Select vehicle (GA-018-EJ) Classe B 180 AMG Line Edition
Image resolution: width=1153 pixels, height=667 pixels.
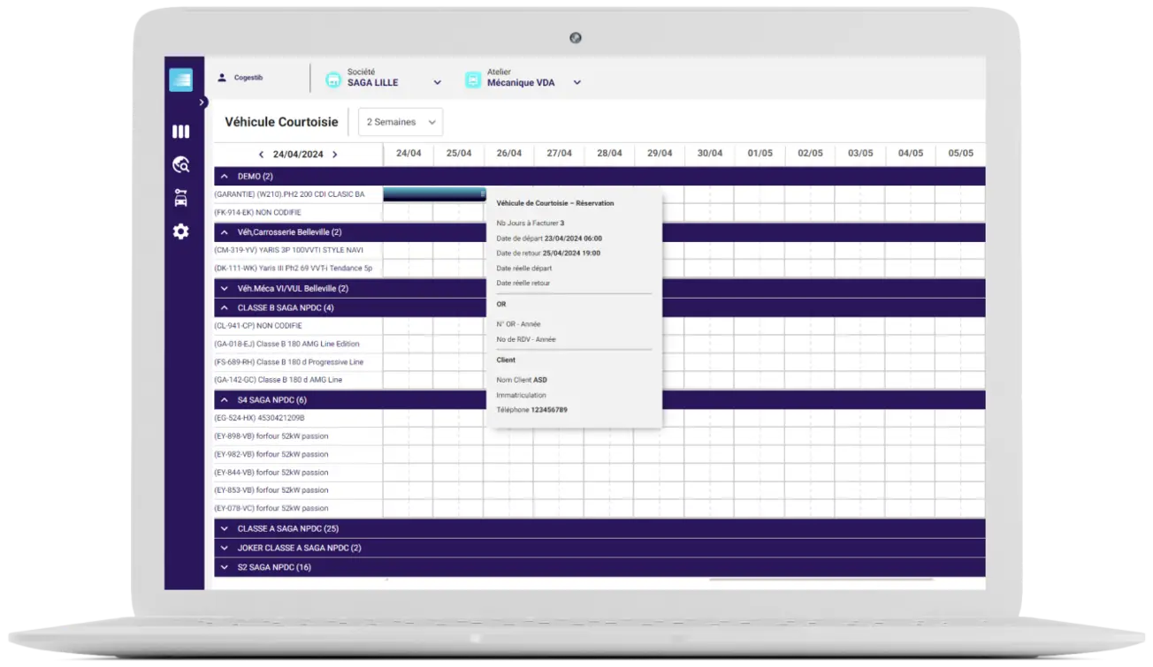click(286, 344)
